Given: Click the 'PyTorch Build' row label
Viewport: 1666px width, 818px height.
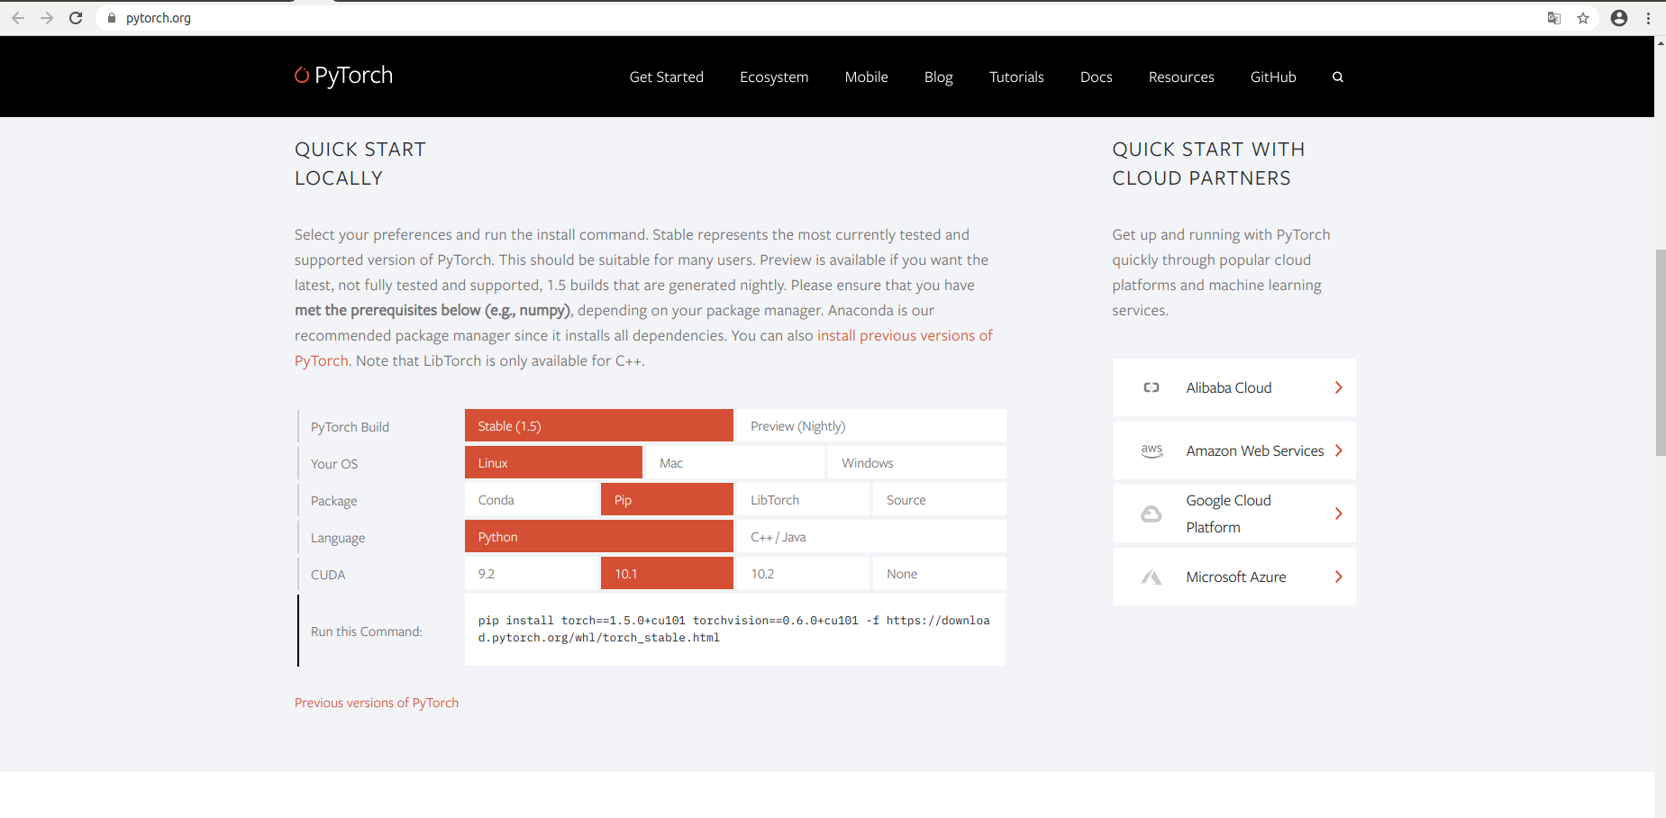Looking at the screenshot, I should [x=350, y=427].
